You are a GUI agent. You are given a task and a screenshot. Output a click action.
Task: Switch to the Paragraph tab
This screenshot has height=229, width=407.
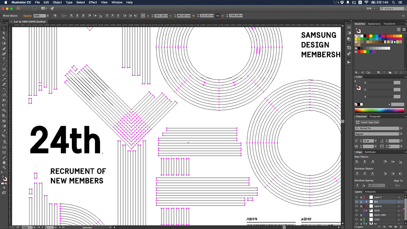375,116
